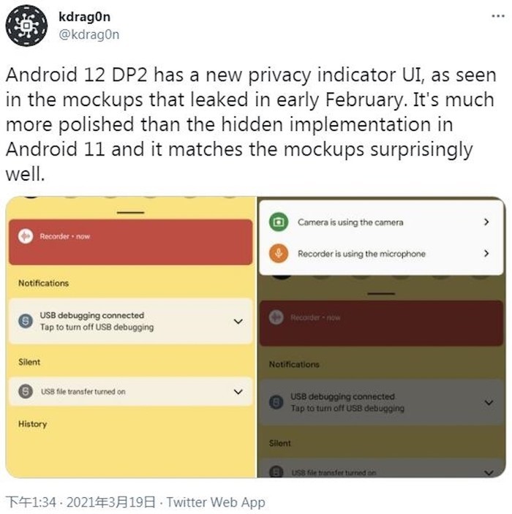The height and width of the screenshot is (514, 512).
Task: Click the dimmed USB debugging icon in the right screenshot
Action: (x=277, y=401)
